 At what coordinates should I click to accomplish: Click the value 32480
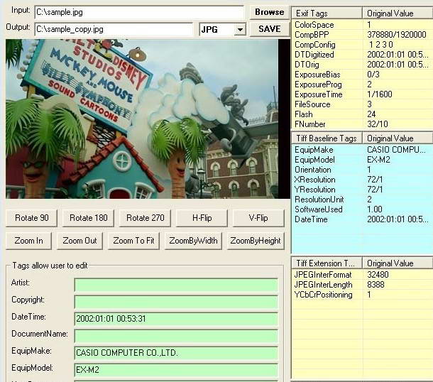[378, 275]
